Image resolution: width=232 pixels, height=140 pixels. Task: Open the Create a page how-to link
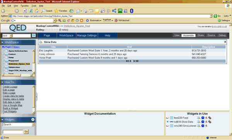coord(10,87)
